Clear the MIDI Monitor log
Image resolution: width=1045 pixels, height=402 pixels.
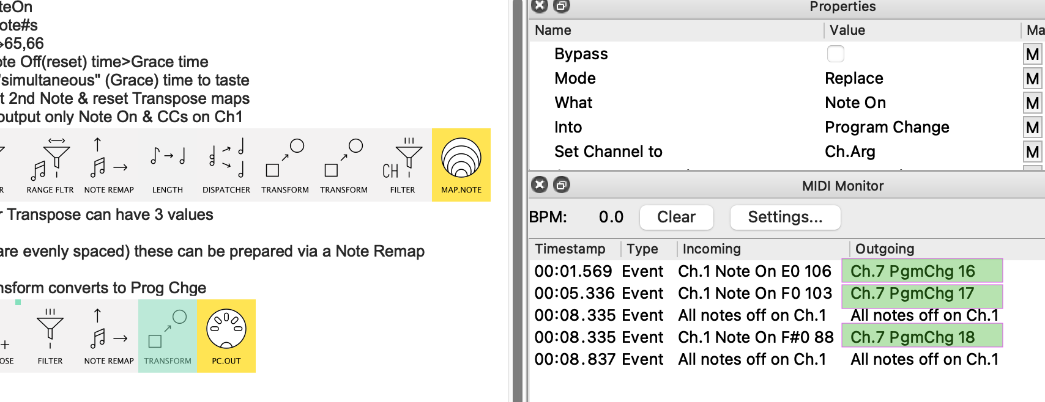coord(676,217)
